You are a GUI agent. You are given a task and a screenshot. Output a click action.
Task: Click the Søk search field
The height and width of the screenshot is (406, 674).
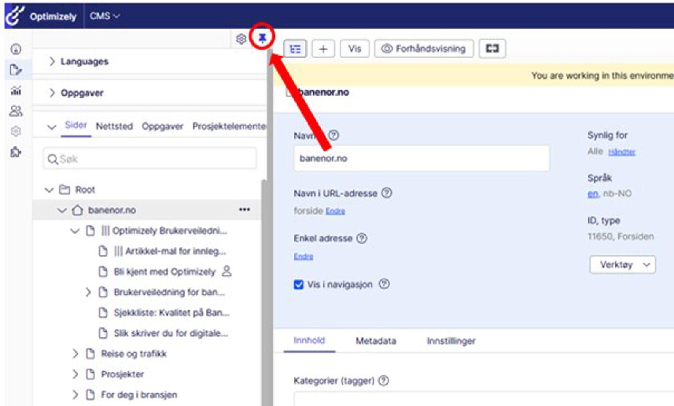point(150,159)
